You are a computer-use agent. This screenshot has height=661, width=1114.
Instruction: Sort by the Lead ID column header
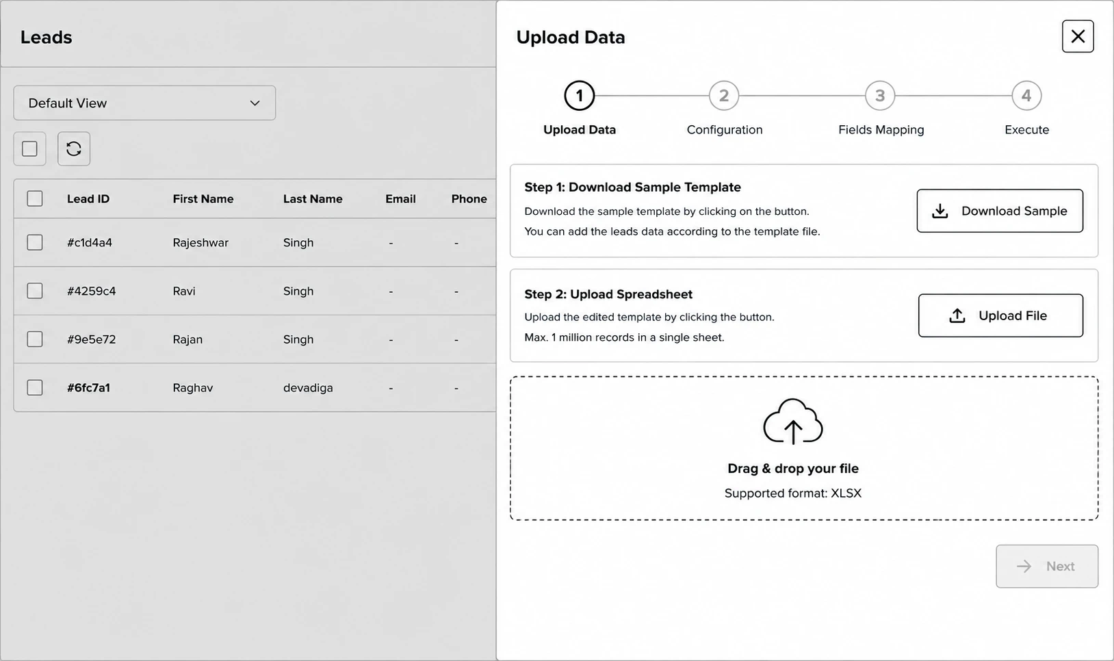point(88,199)
